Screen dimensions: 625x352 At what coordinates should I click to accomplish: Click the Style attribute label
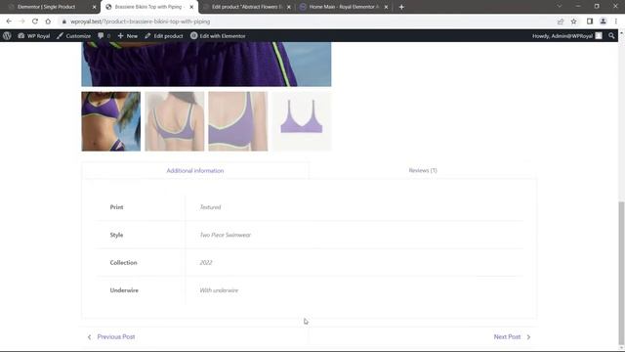click(x=116, y=235)
